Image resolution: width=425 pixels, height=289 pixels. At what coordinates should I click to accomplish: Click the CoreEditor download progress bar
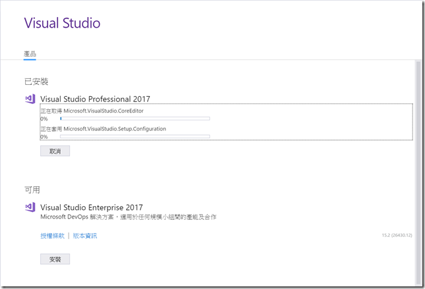click(x=135, y=118)
